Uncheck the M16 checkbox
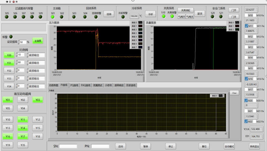Image resolution: width=267 pixels, height=151 pixels. (x=246, y=79)
